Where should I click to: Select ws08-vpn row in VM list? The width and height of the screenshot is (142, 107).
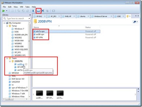tap(67, 35)
